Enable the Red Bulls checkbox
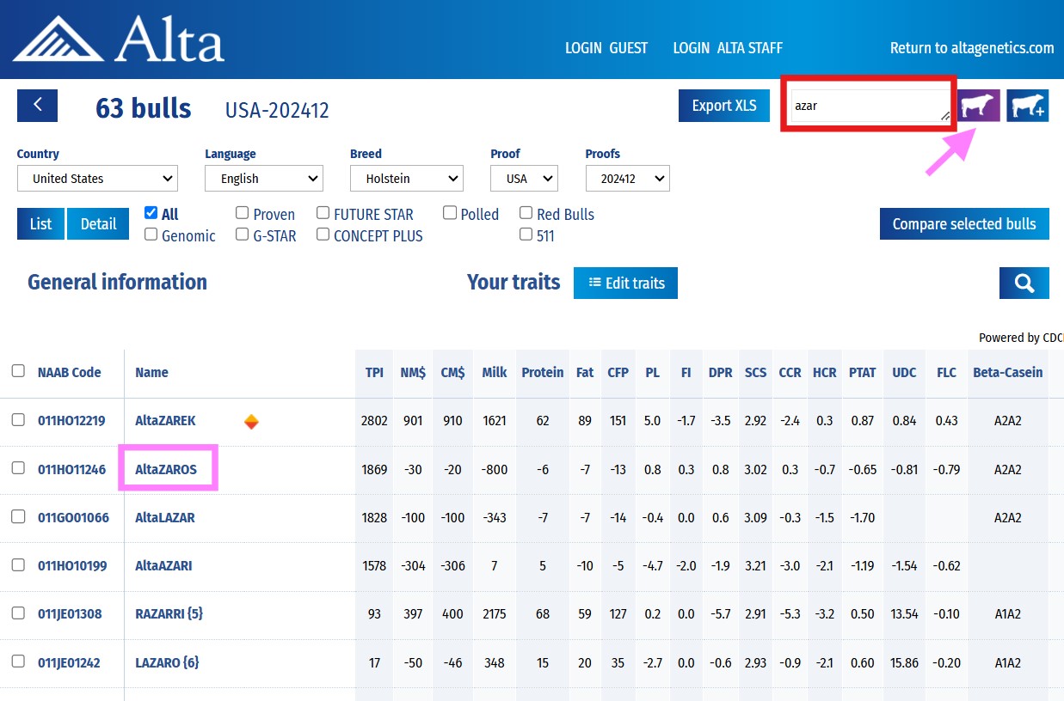1064x701 pixels. pos(526,213)
